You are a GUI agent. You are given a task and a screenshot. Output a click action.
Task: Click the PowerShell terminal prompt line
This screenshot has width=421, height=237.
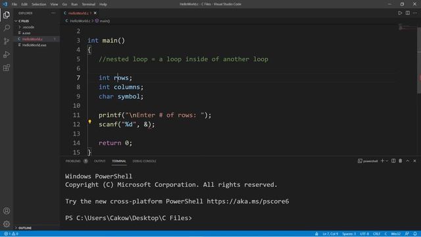128,218
